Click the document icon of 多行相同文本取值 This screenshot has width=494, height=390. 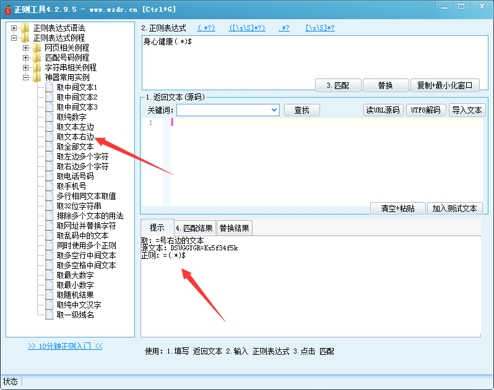49,196
